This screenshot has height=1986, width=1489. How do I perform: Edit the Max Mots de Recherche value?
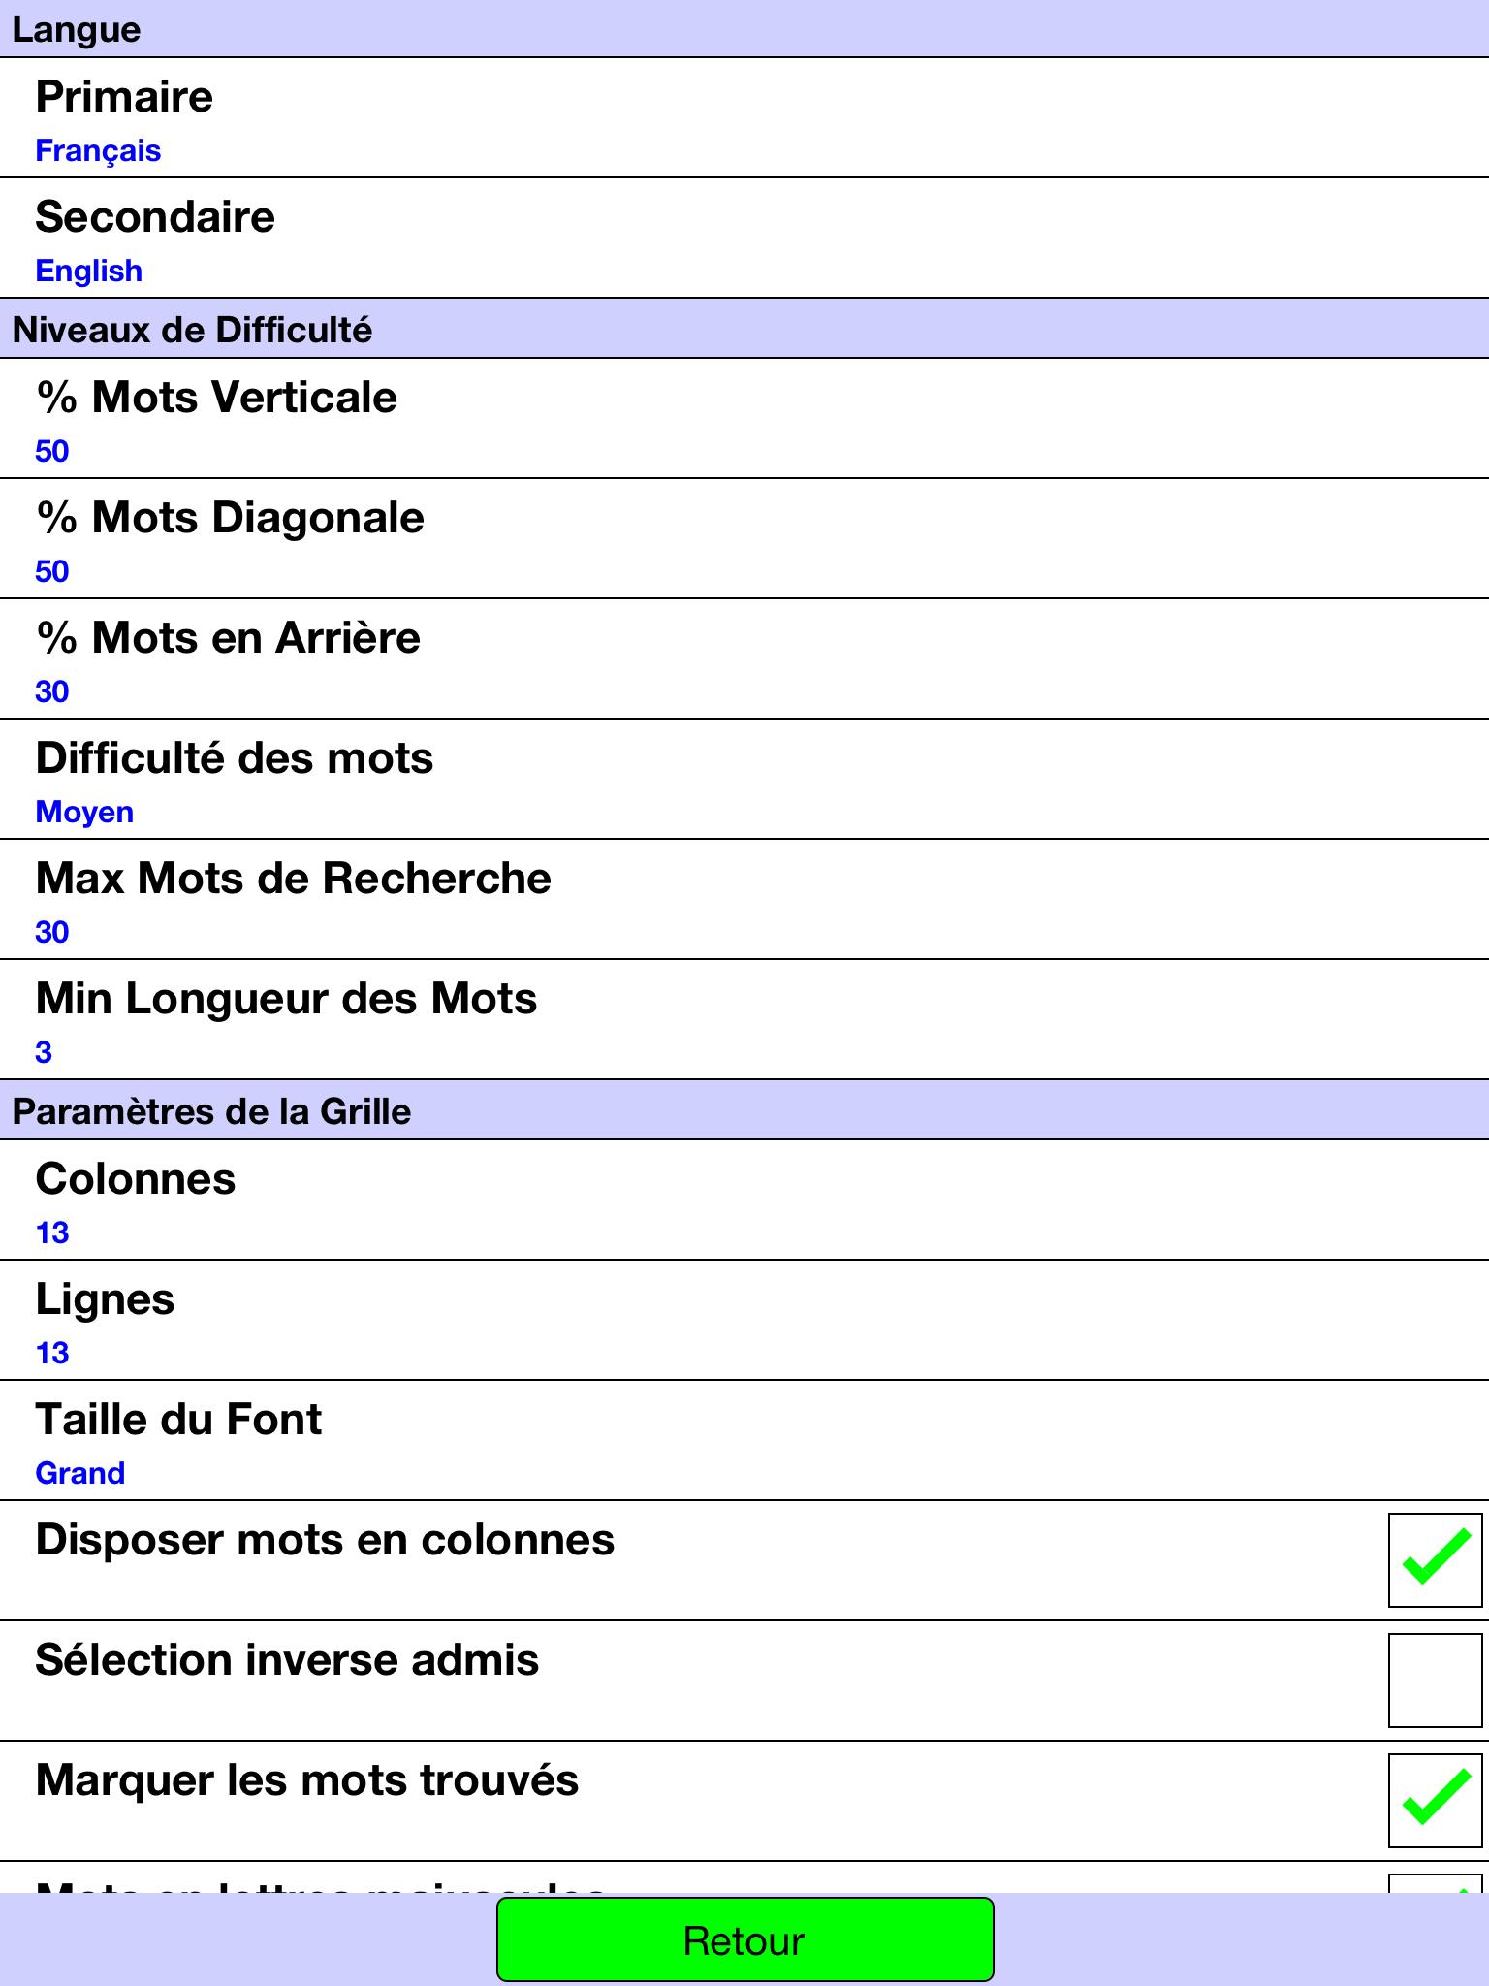point(744,900)
